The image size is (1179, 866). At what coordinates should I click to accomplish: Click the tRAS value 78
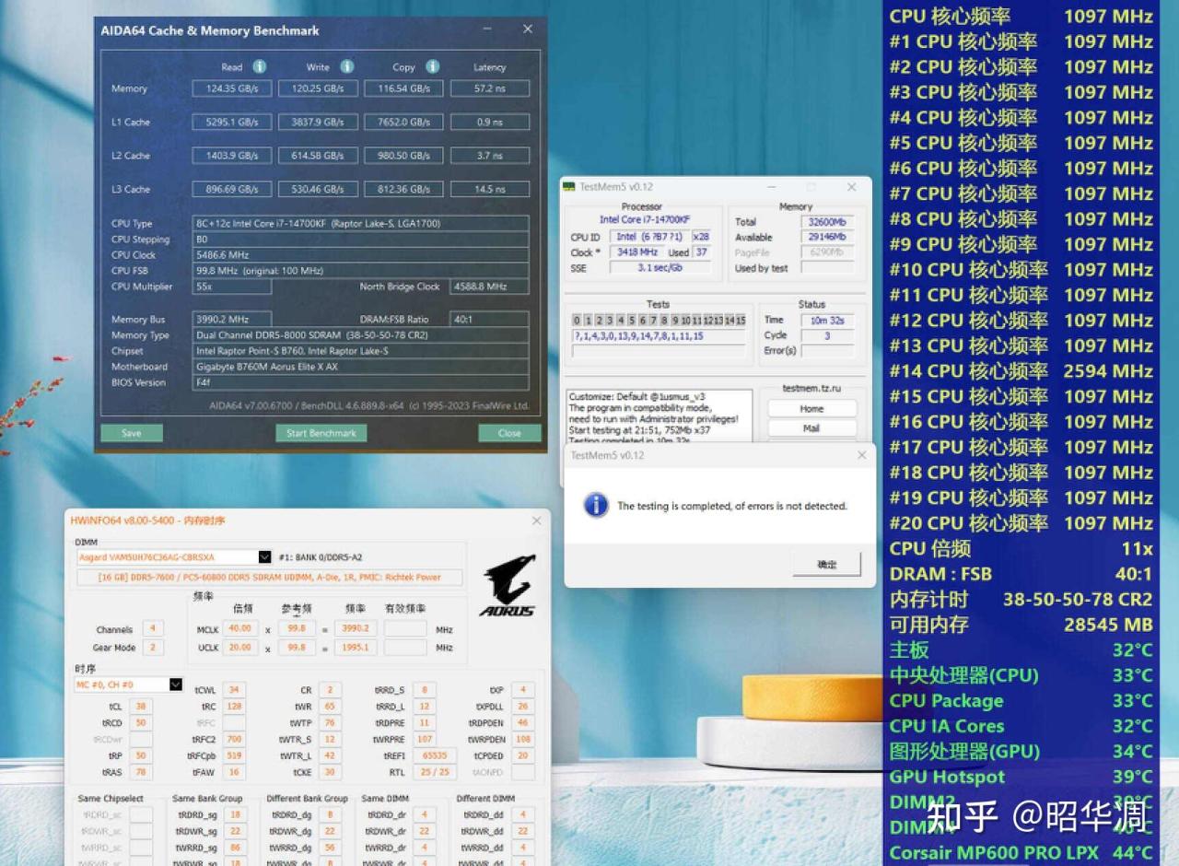tap(140, 772)
